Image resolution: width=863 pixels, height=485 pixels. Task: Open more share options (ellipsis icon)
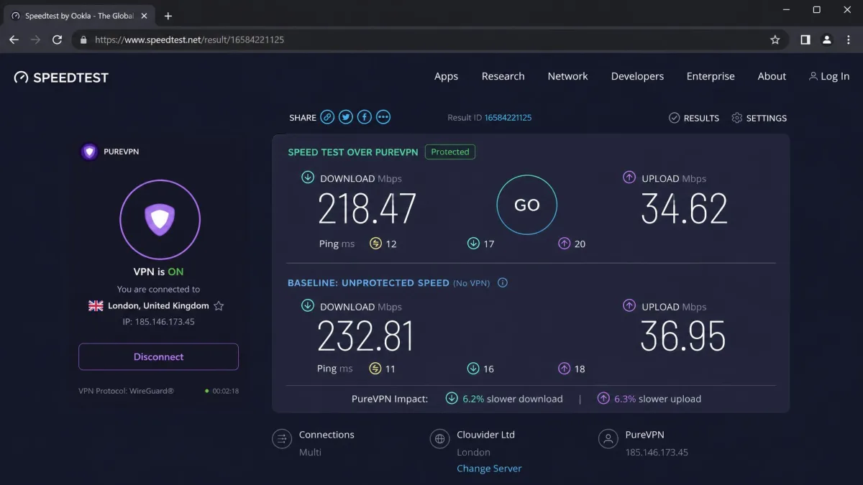click(x=383, y=117)
